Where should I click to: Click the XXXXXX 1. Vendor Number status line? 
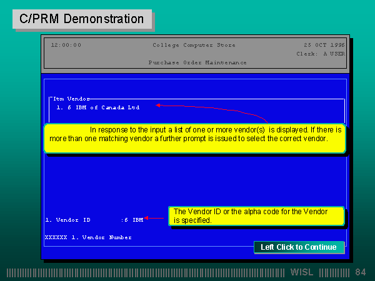pyautogui.click(x=88, y=237)
